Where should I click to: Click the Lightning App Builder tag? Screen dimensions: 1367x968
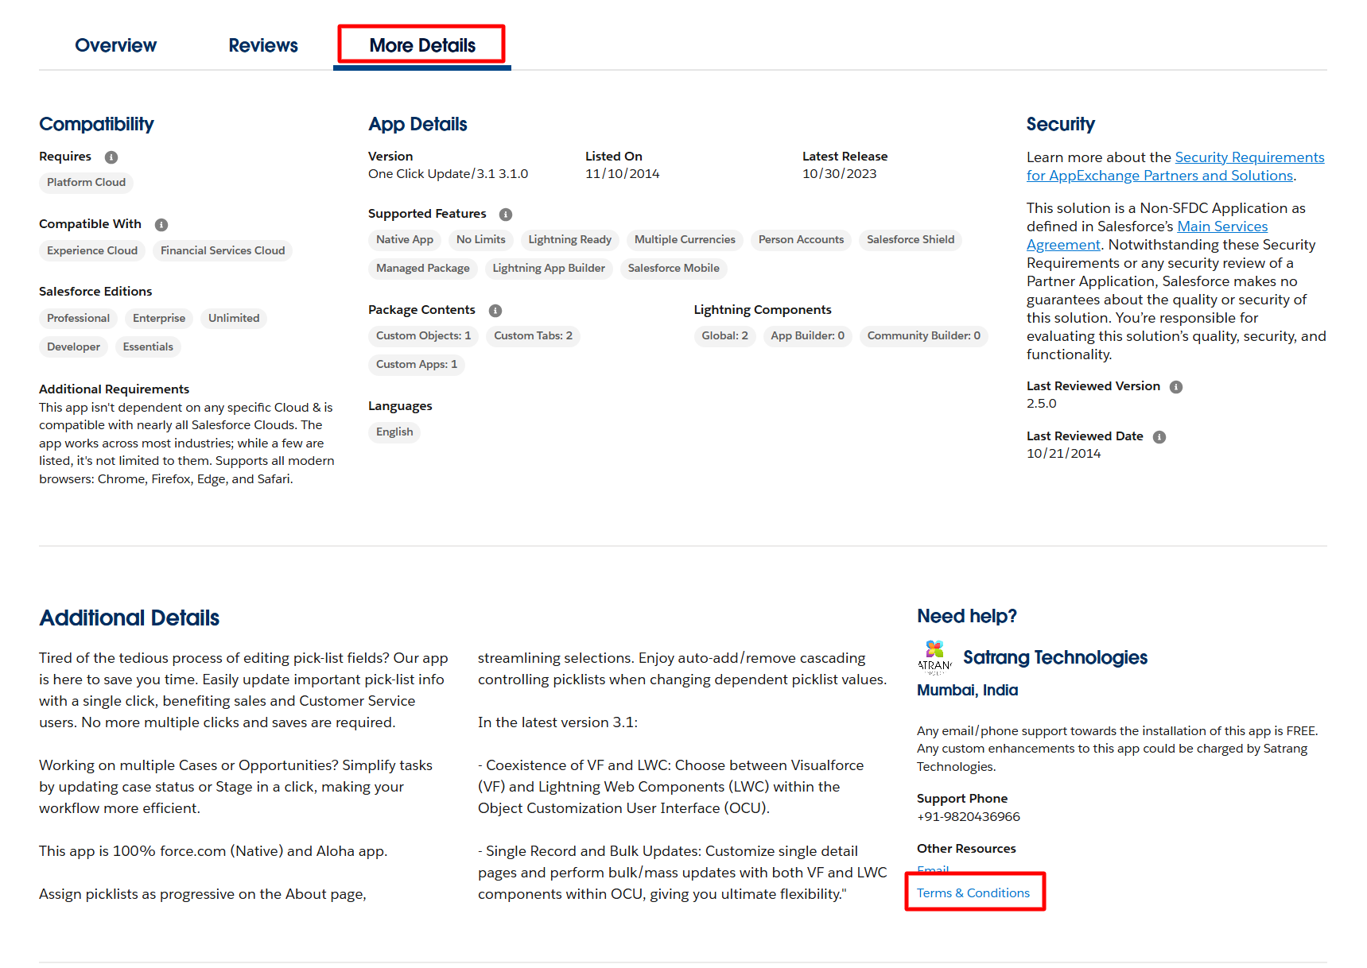[x=549, y=268]
